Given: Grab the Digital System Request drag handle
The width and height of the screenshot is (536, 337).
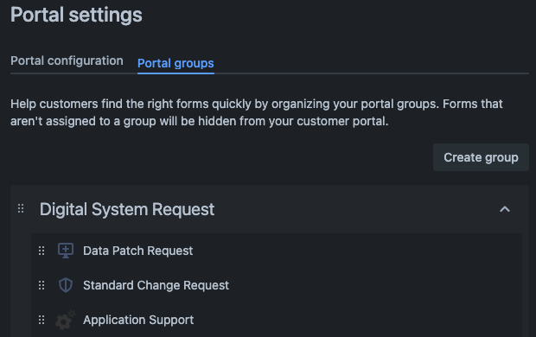Looking at the screenshot, I should 21,208.
